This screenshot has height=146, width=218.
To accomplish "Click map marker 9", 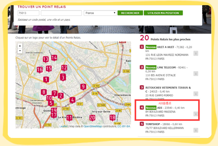I will point(83,87).
